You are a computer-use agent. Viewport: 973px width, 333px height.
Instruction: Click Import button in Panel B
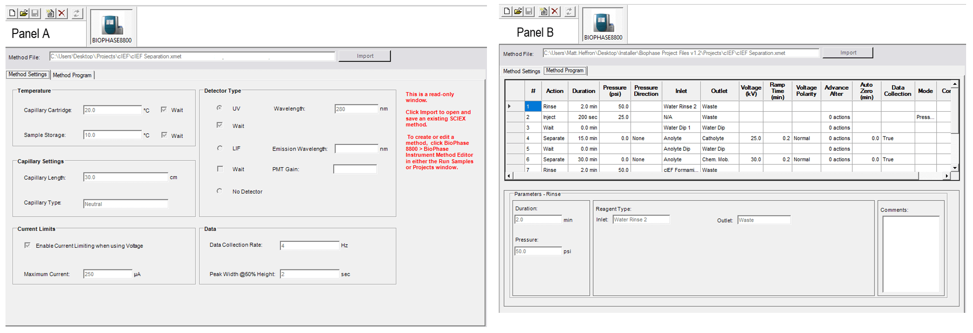coord(848,53)
